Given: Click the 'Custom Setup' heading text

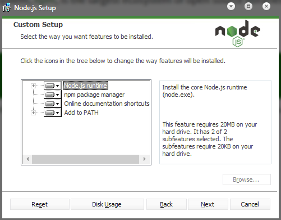Looking at the screenshot, I should [38, 25].
